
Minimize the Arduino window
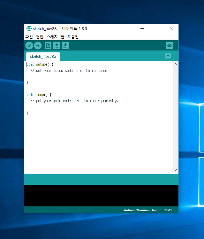[x=142, y=28]
